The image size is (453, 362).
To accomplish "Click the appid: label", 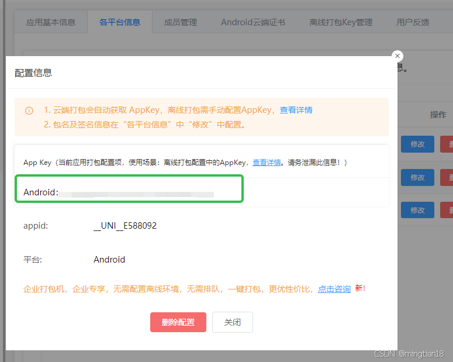I will (36, 226).
